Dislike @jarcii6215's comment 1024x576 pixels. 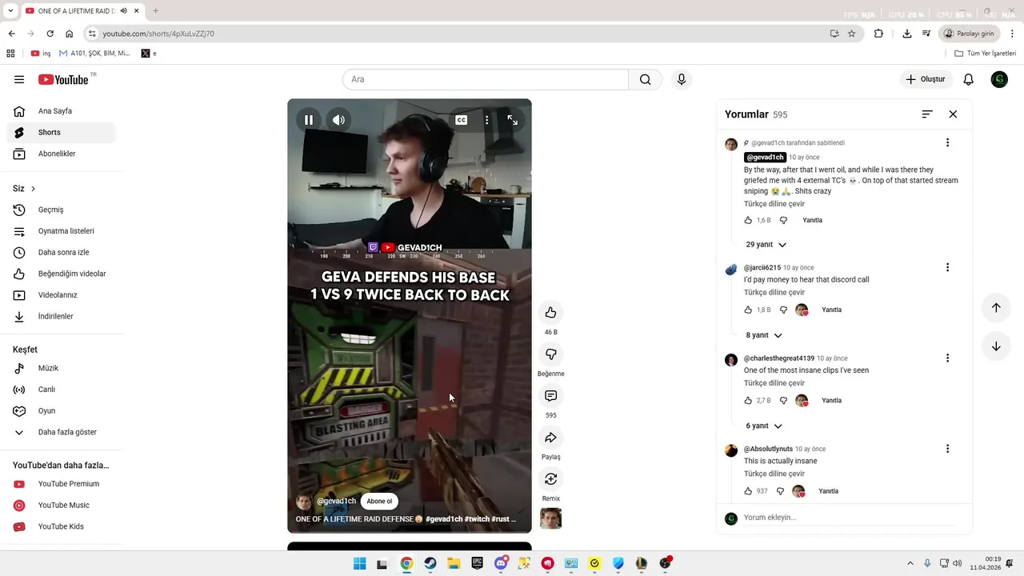coord(783,310)
